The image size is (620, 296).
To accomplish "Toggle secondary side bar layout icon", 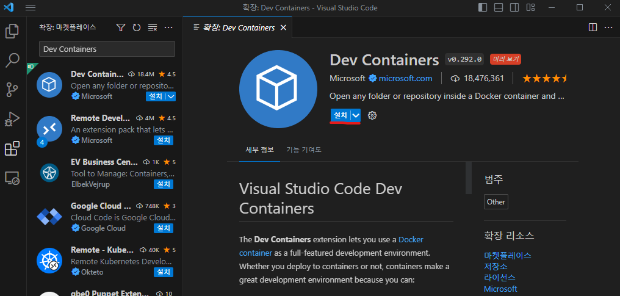I will [514, 7].
